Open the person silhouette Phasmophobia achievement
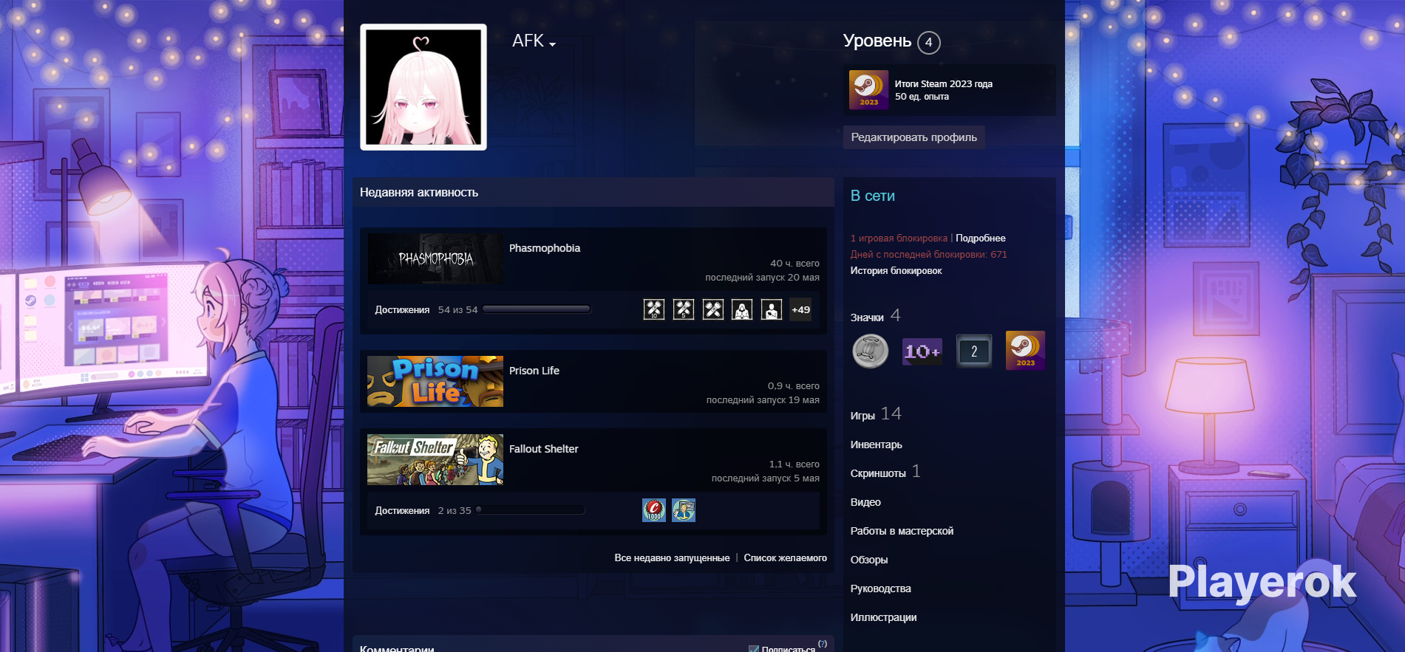1405x652 pixels. pyautogui.click(x=772, y=309)
